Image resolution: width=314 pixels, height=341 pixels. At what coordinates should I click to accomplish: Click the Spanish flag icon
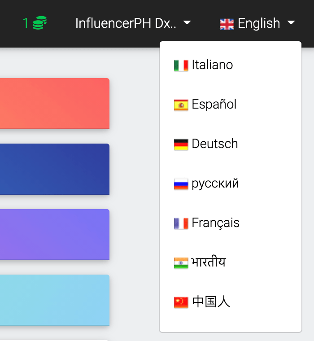click(181, 105)
